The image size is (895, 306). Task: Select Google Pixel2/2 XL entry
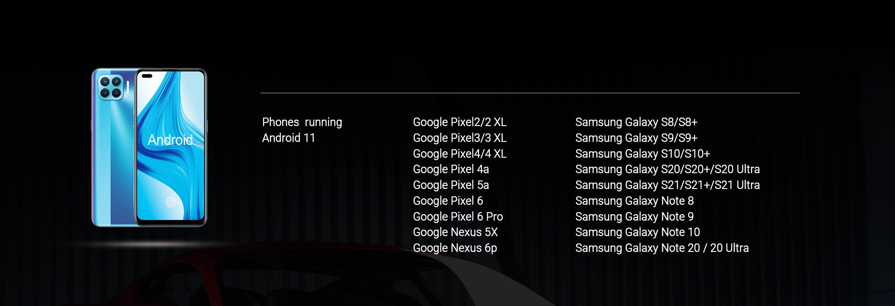[459, 122]
